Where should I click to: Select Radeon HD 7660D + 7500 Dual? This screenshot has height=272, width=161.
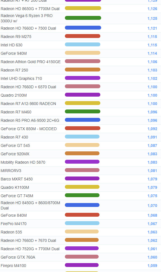pyautogui.click(x=28, y=28)
